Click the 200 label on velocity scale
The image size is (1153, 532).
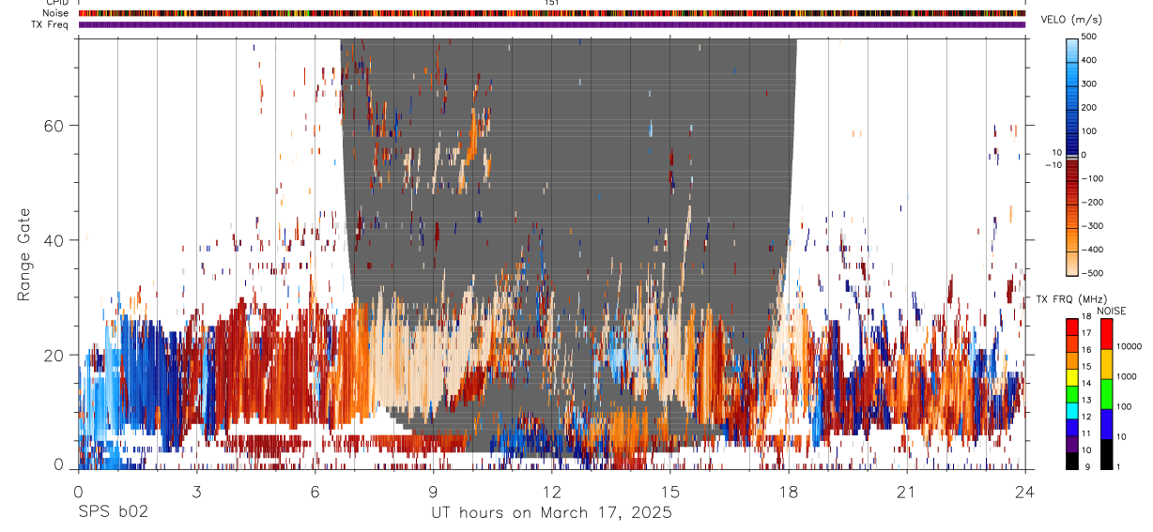point(1091,108)
